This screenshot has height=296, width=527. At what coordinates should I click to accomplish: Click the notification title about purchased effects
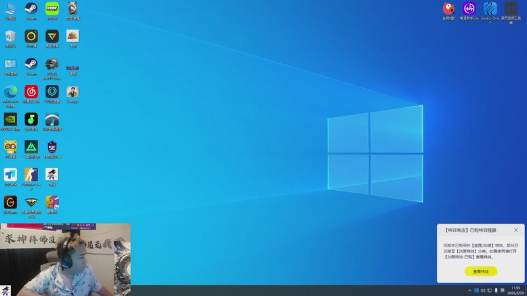[470, 230]
